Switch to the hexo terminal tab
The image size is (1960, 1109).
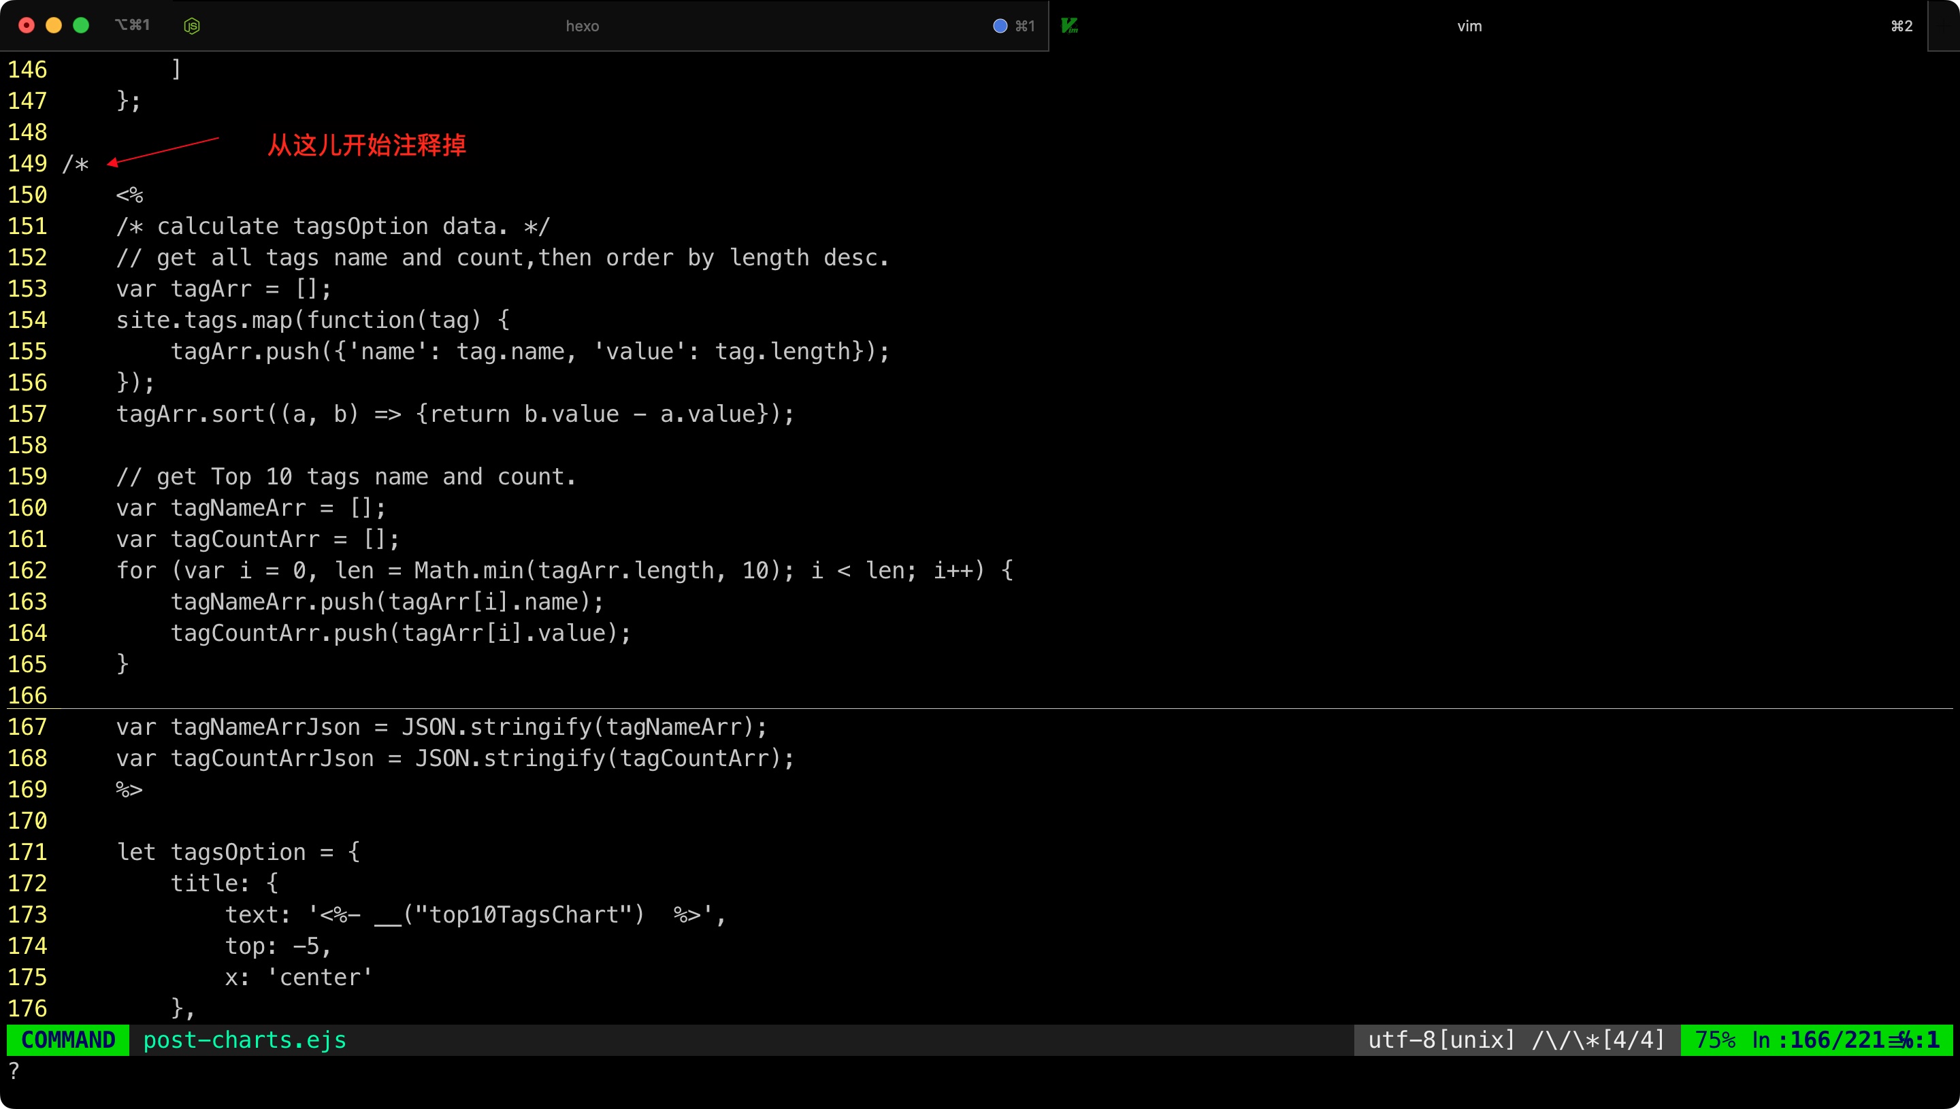point(582,26)
